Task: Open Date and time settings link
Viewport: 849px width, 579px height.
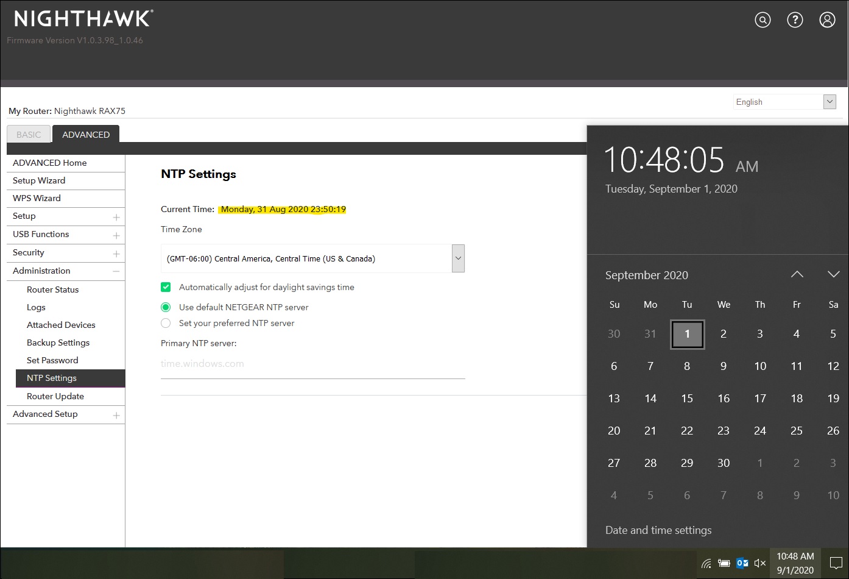Action: pos(658,530)
